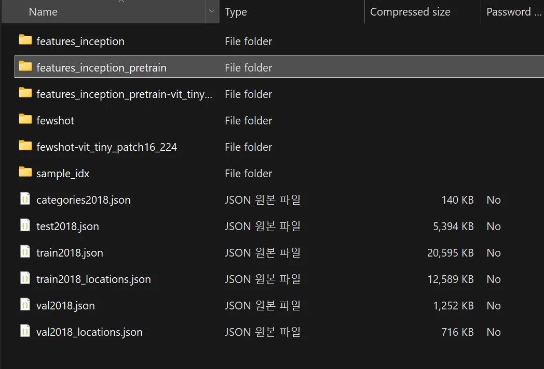Click the fewshot-vit_tiny_patch16_224 folder icon
The width and height of the screenshot is (544, 369).
click(x=25, y=146)
